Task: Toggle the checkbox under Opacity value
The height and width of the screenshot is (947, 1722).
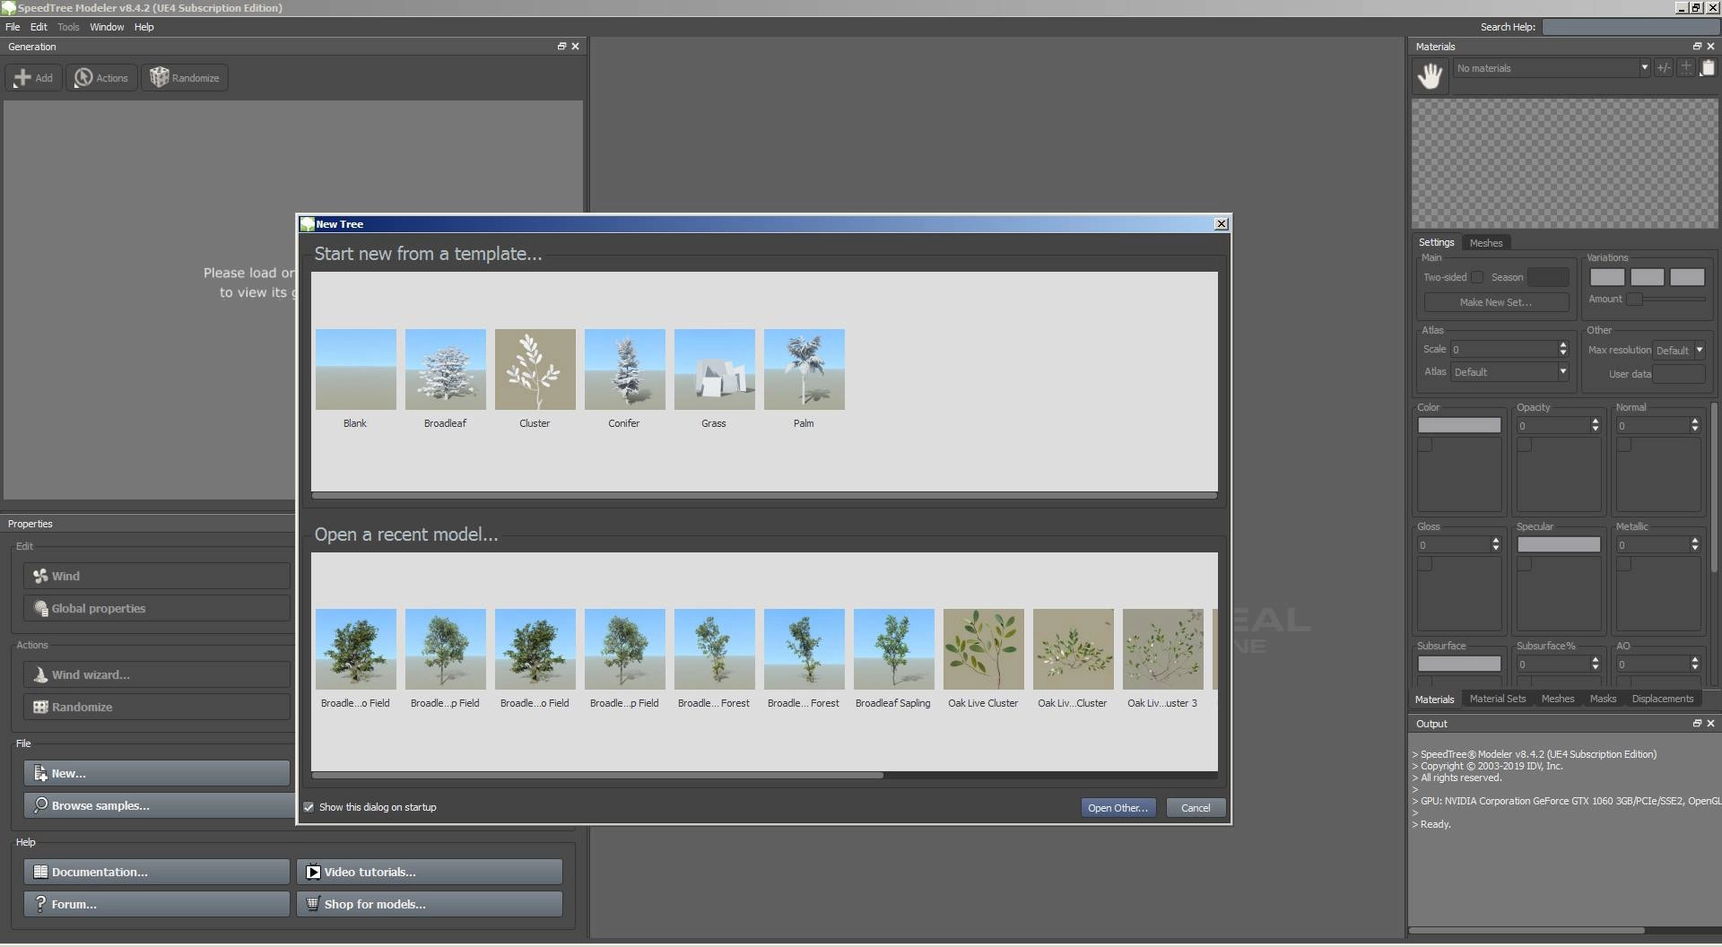Action: tap(1525, 445)
